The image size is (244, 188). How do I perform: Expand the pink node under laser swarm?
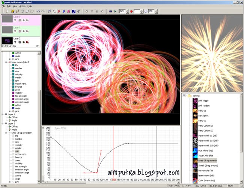click(10, 111)
